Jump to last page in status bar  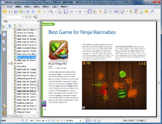pos(53,120)
